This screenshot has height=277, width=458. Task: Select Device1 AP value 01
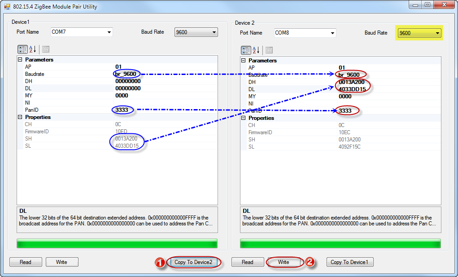pos(118,67)
